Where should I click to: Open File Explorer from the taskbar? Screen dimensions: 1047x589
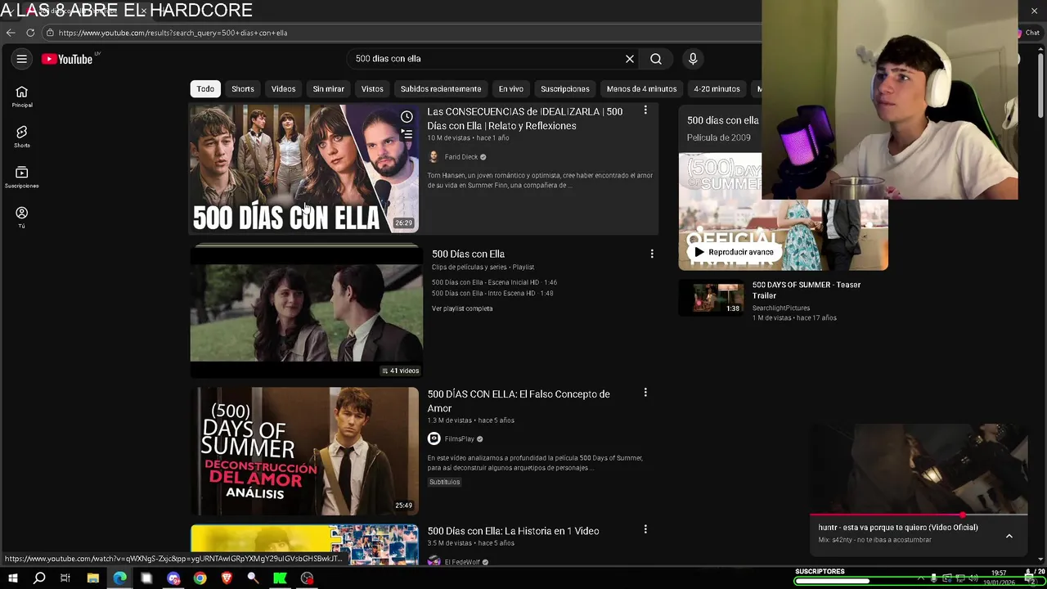pyautogui.click(x=93, y=578)
